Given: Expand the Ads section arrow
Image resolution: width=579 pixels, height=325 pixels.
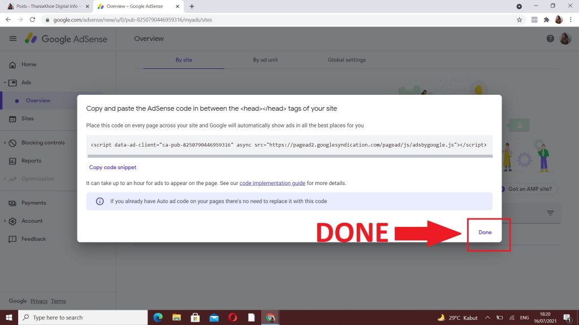Looking at the screenshot, I should (x=5, y=82).
